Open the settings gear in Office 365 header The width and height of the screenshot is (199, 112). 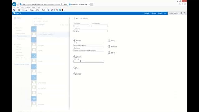[181, 13]
